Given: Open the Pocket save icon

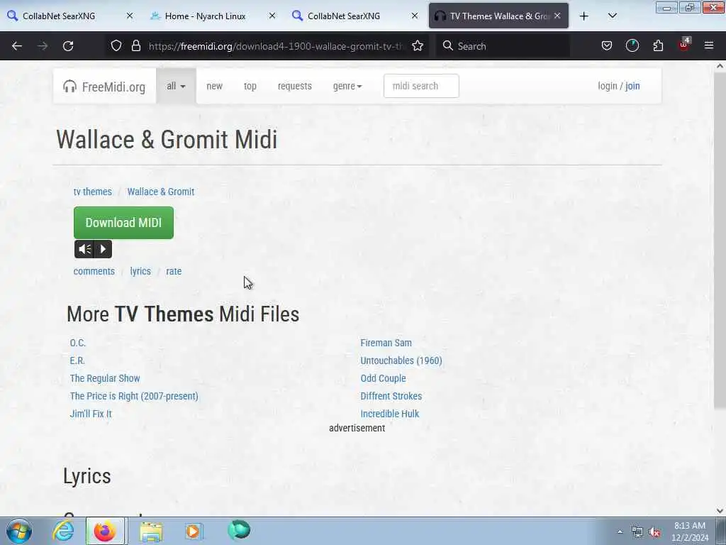Looking at the screenshot, I should [607, 45].
